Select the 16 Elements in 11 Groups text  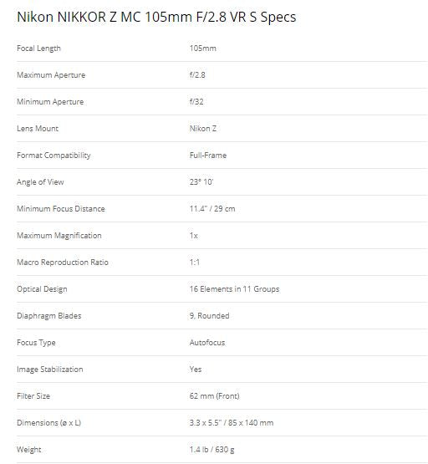pos(234,288)
